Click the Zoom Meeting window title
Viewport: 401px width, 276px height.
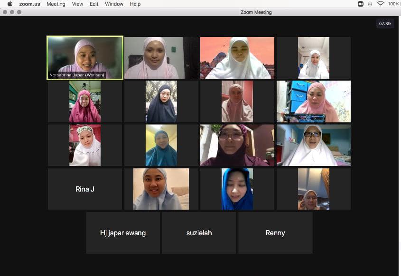click(x=256, y=12)
